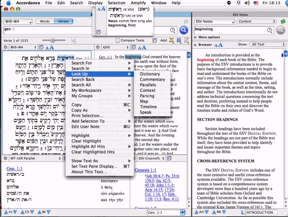Expand More options in ESV Notes
The image size is (288, 217).
195,37
